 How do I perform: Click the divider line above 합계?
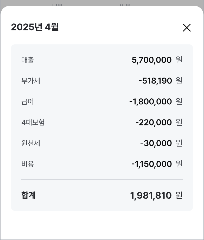tap(102, 179)
